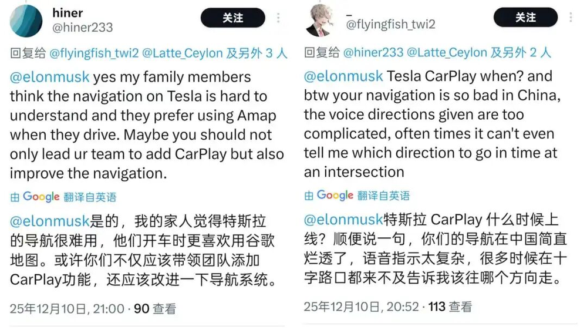Open more options menu on hiner's tweet
The image size is (587, 333).
[x=278, y=18]
